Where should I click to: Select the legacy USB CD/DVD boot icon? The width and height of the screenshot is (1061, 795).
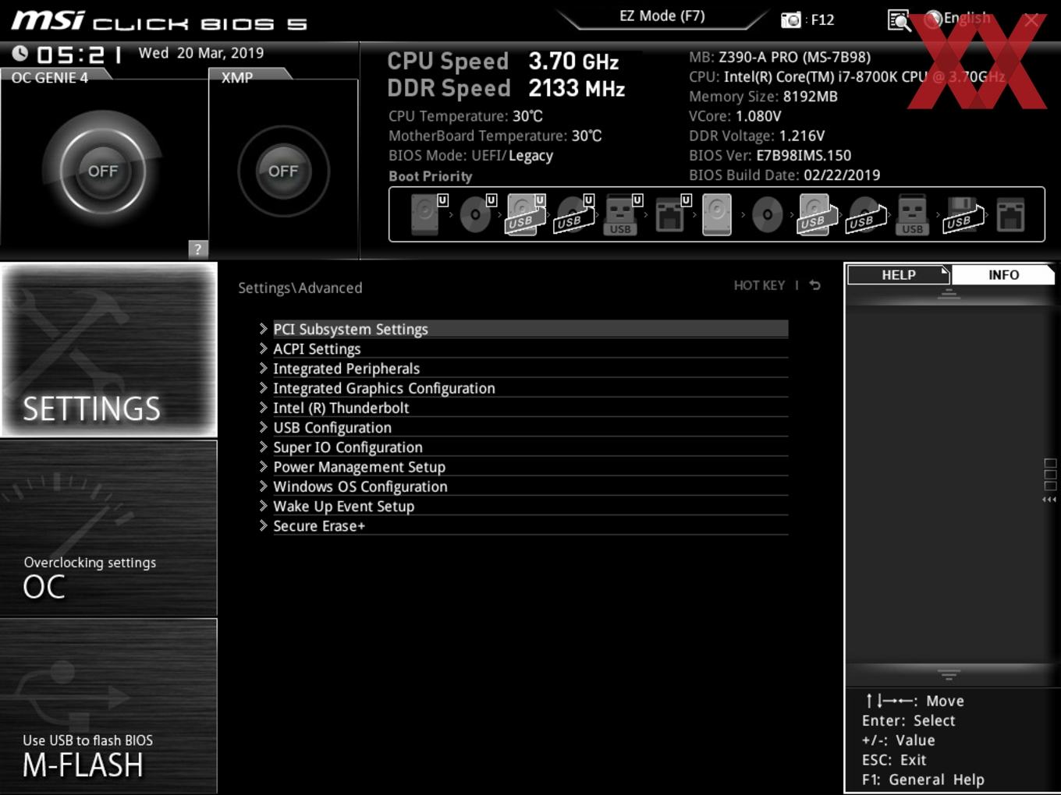[866, 214]
